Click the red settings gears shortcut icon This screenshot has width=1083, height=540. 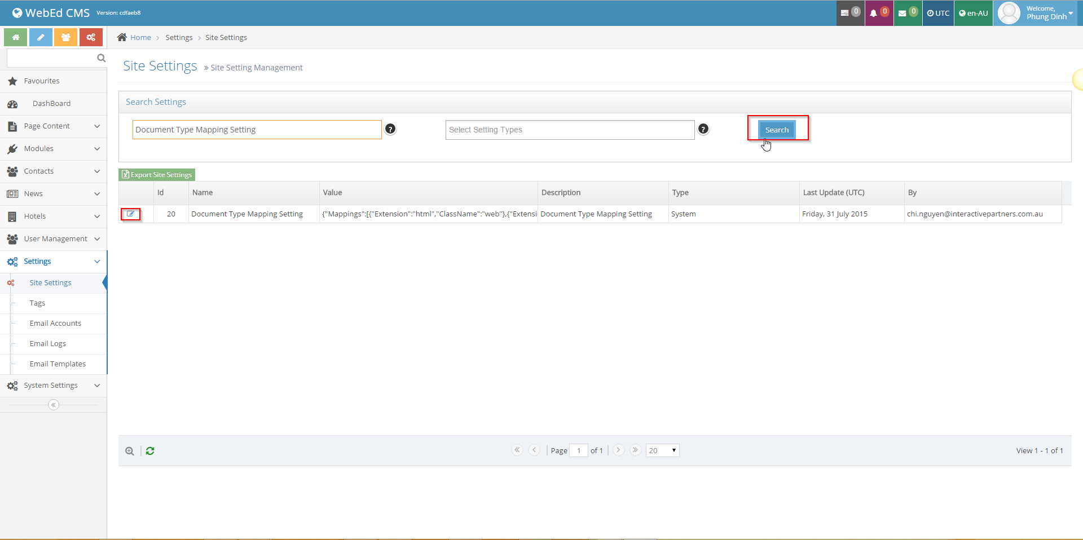click(91, 37)
